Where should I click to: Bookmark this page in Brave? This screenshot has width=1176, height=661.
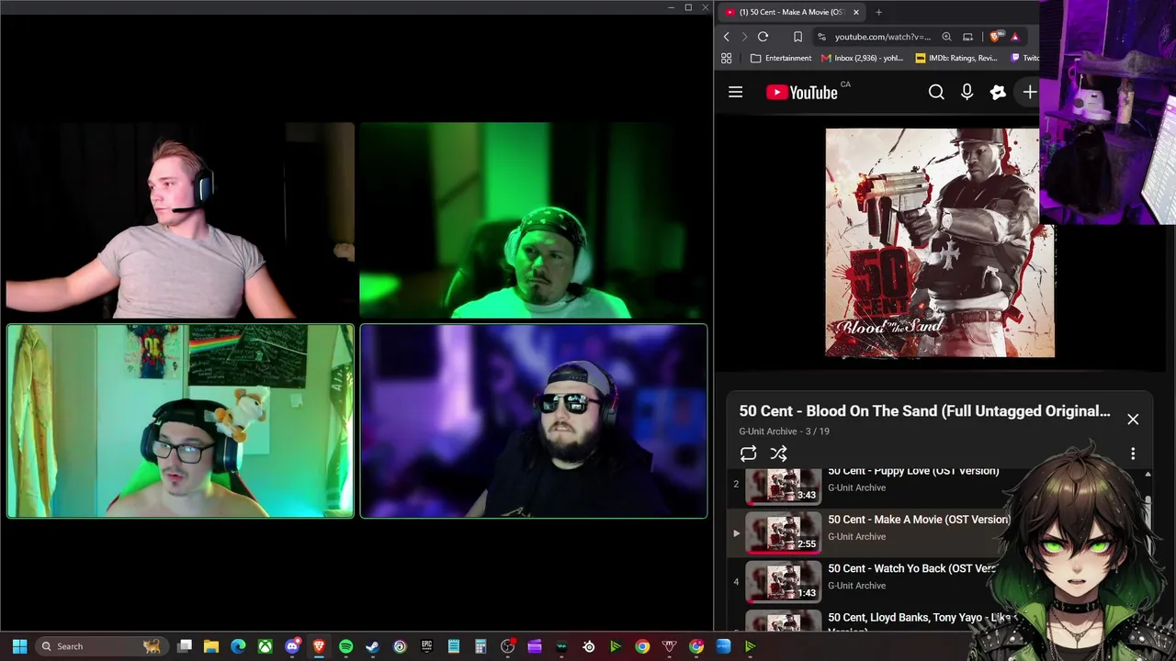[797, 37]
